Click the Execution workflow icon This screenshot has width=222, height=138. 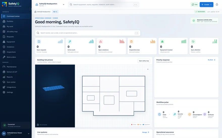pos(175,114)
